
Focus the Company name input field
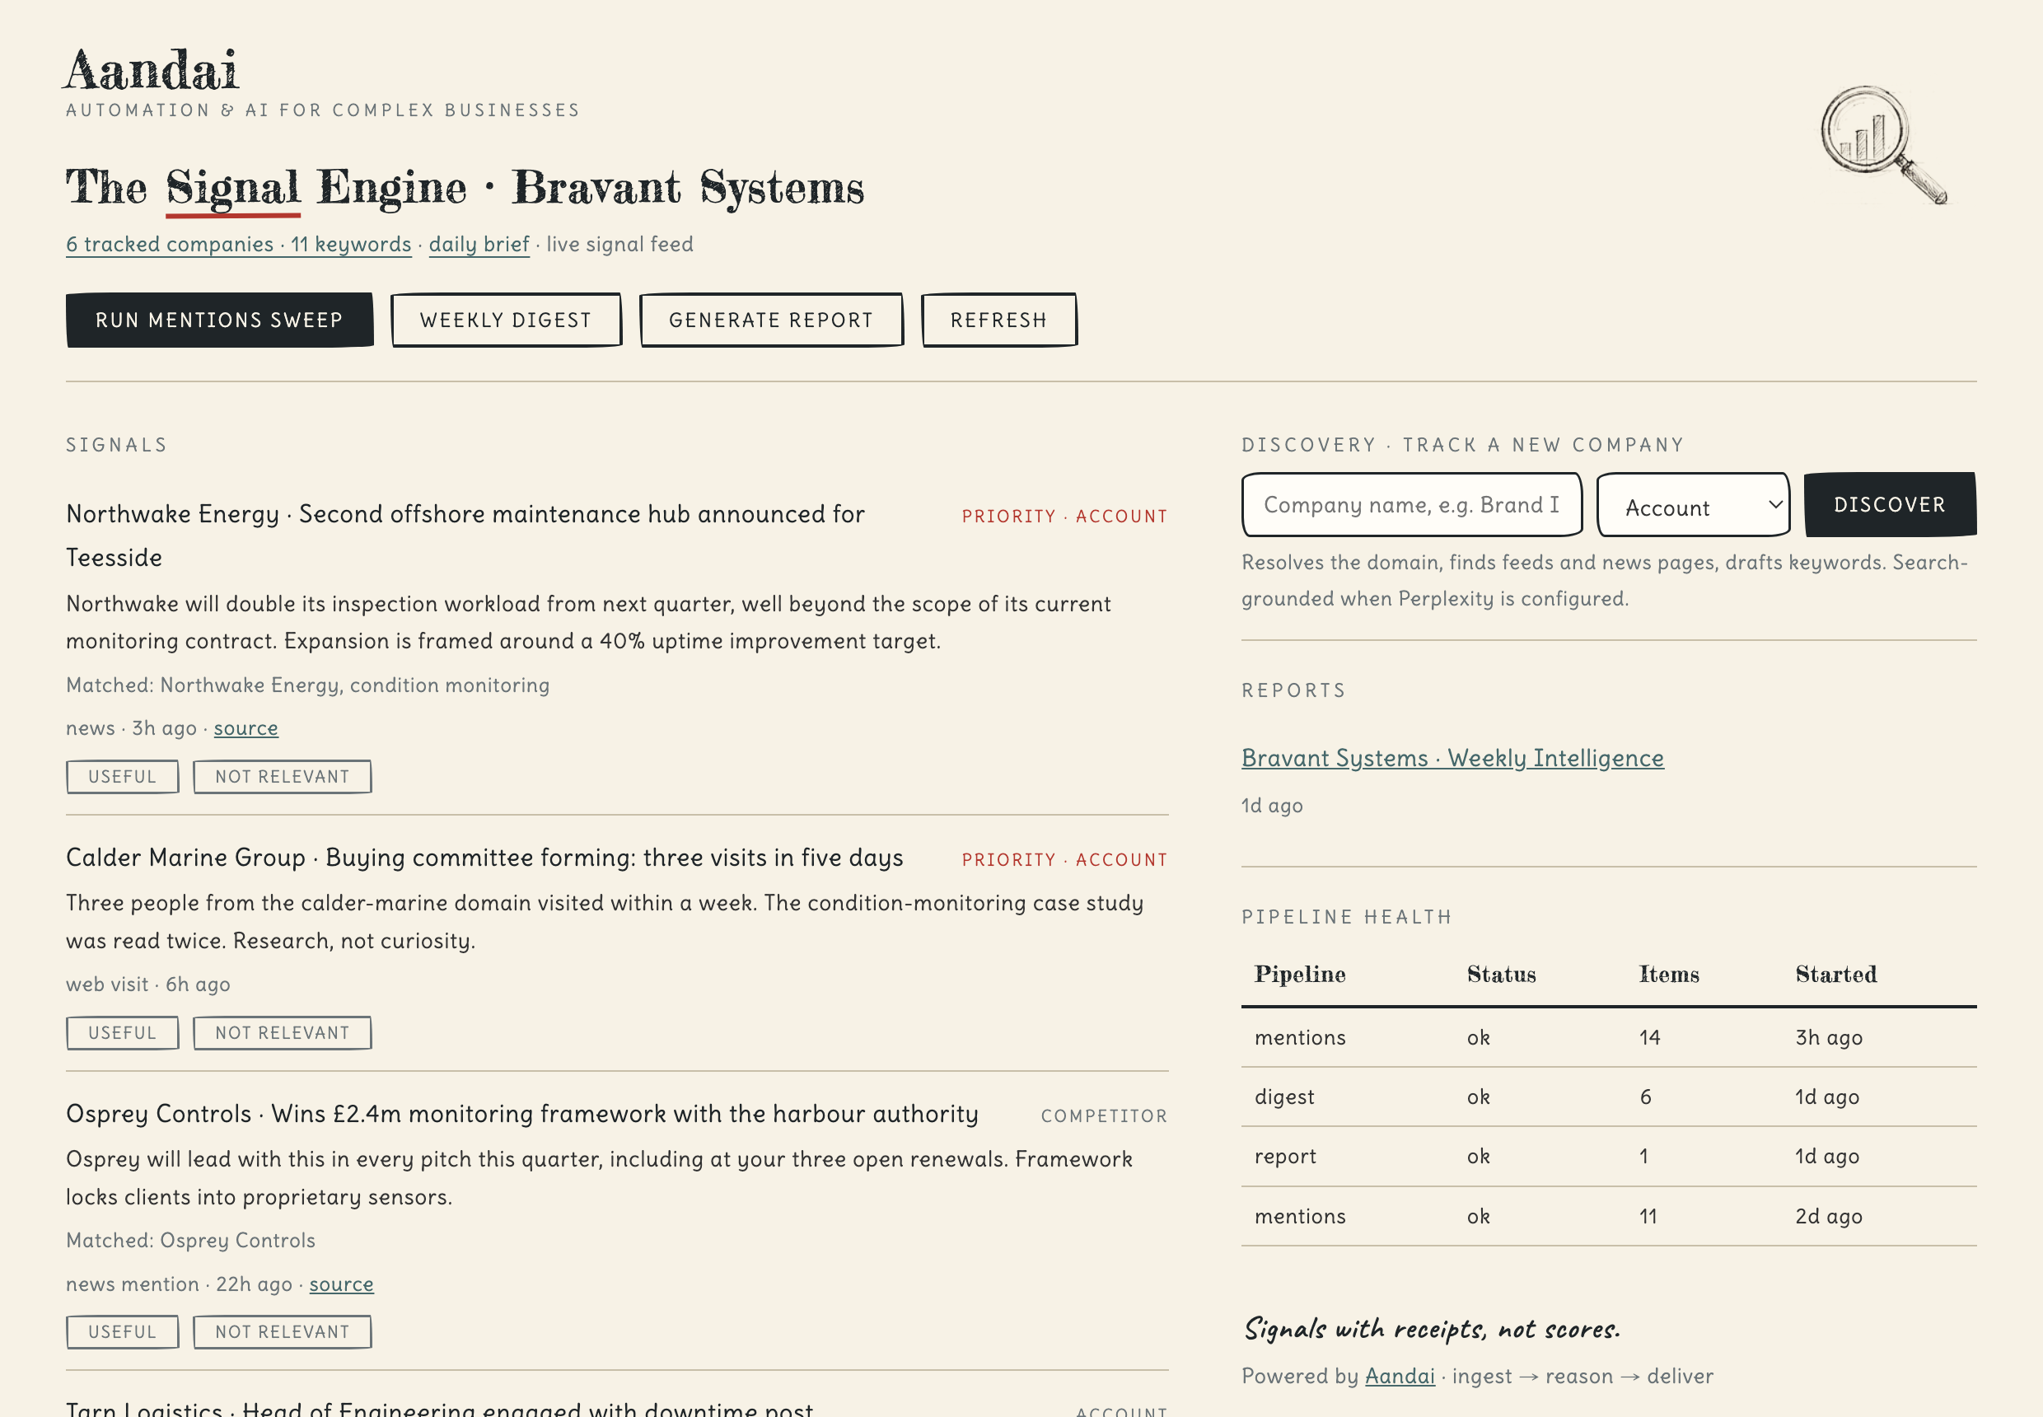pyautogui.click(x=1412, y=504)
